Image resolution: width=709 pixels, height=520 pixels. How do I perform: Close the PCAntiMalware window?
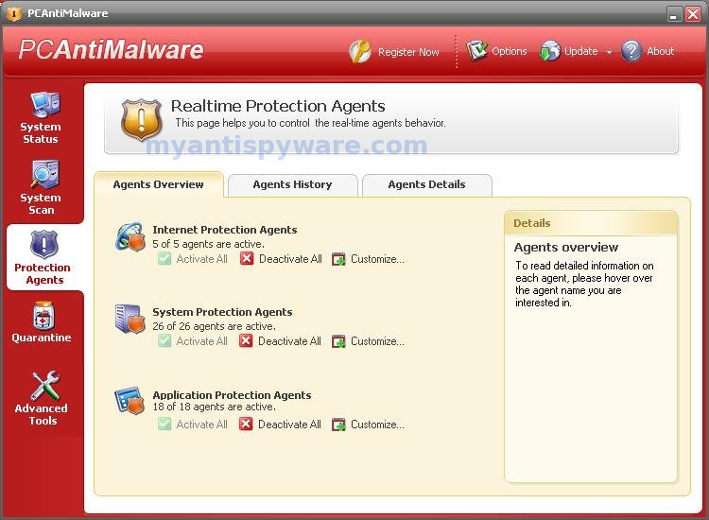coord(693,14)
